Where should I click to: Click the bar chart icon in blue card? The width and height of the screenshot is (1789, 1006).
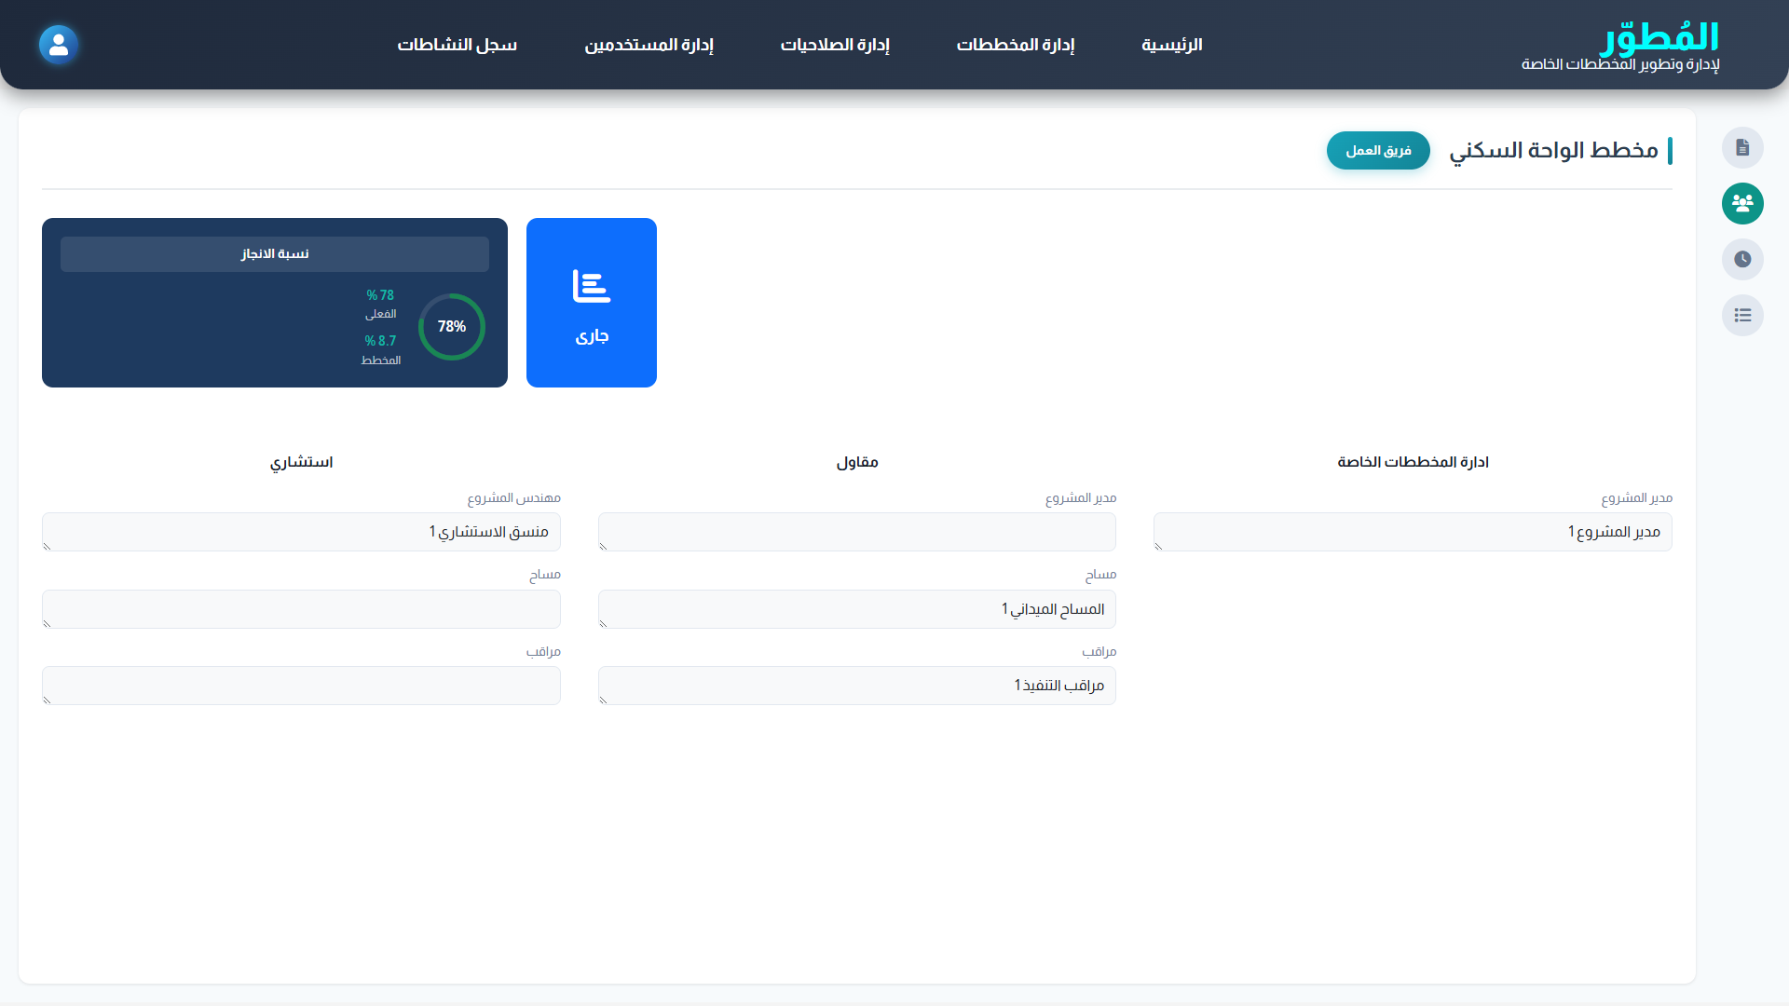tap(592, 286)
